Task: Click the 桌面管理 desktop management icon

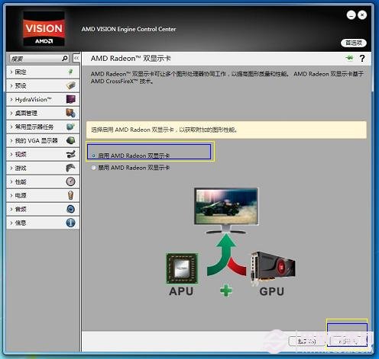Action: coord(70,113)
